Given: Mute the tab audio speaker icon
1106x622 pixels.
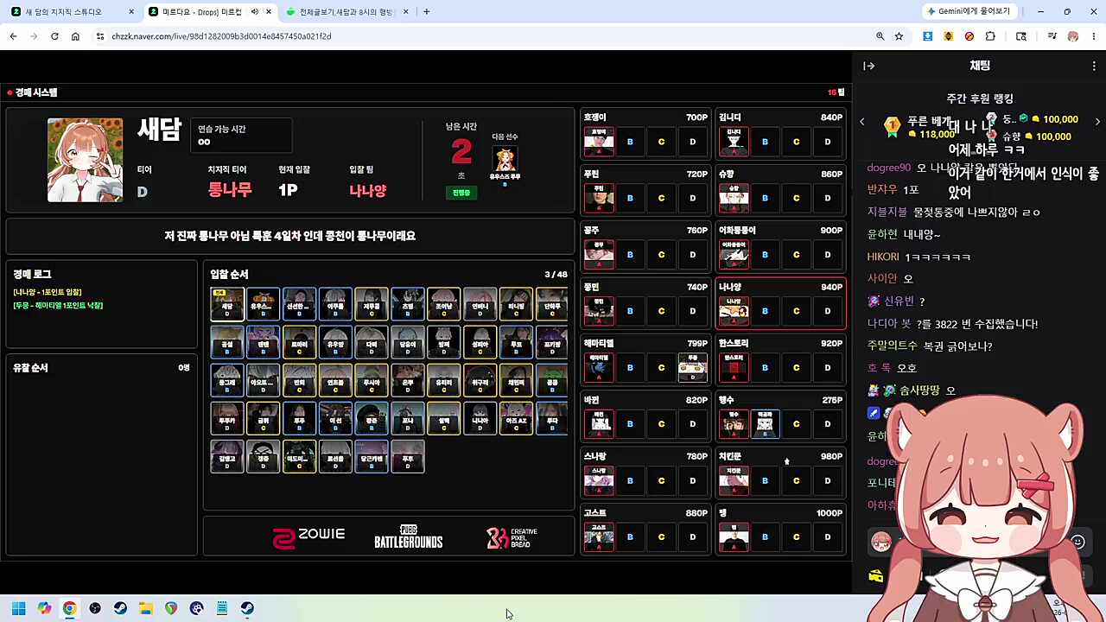Looking at the screenshot, I should pos(254,12).
